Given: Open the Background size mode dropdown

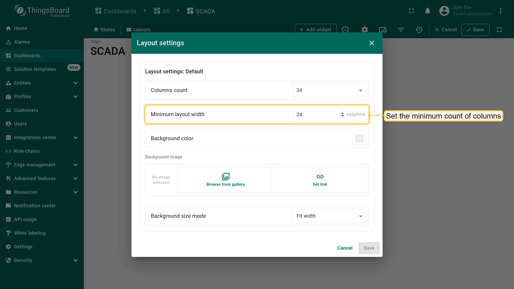Looking at the screenshot, I should [329, 216].
